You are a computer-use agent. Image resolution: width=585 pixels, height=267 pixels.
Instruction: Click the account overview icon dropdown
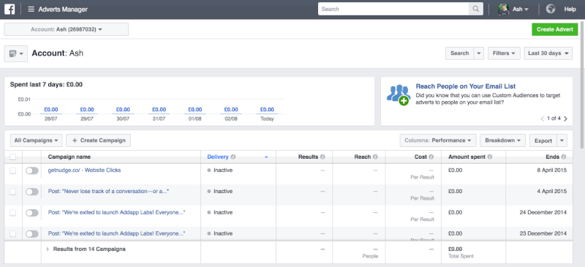point(15,54)
